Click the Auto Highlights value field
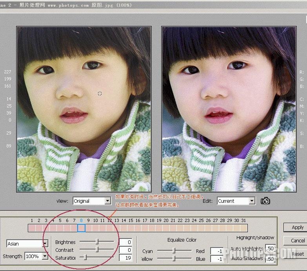The height and width of the screenshot is (271, 307). pyautogui.click(x=271, y=248)
